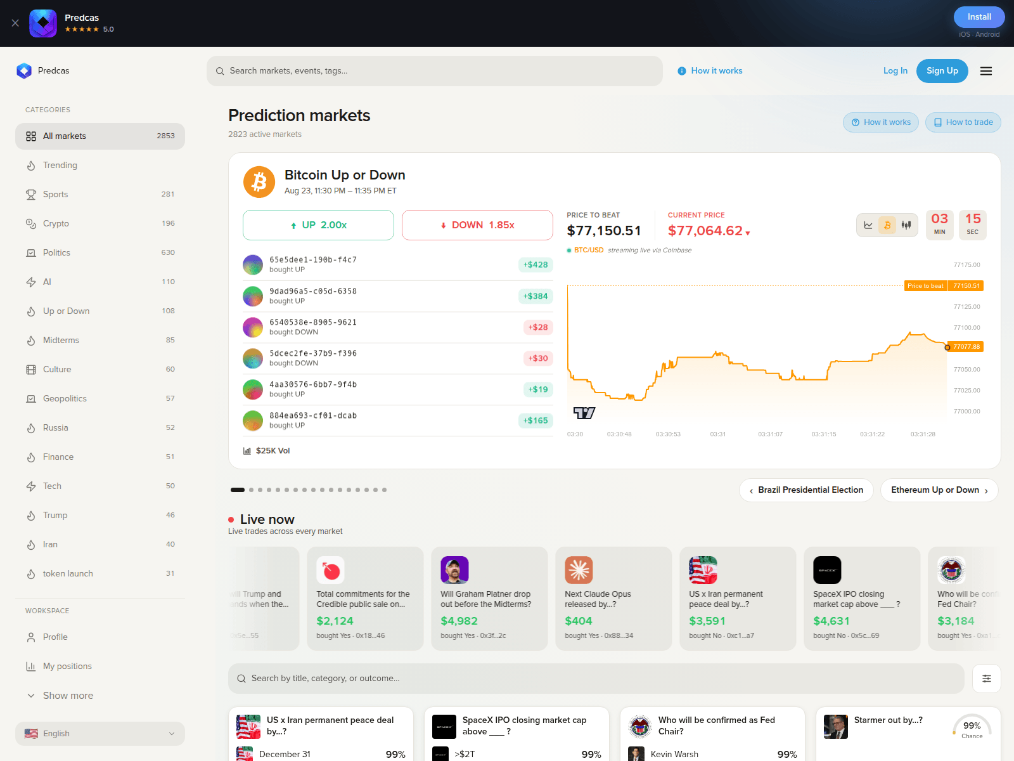This screenshot has height=761, width=1014.
Task: Select the first carousel dot indicator
Action: [238, 490]
